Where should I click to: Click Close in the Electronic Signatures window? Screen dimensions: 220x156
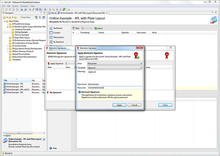[165, 105]
